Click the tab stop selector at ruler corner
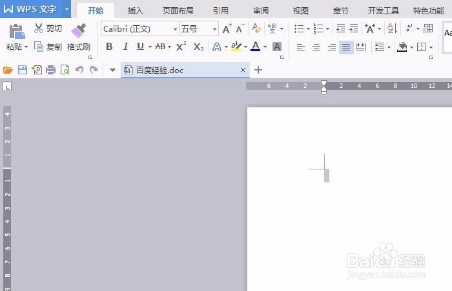Screen dimensions: 452x291 [7, 86]
